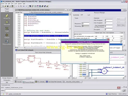
Task: Click the edit pencil icon beside command input
Action: point(124,90)
